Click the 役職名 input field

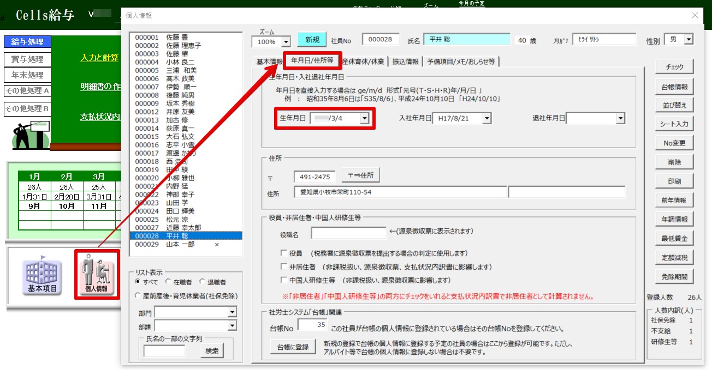click(348, 233)
